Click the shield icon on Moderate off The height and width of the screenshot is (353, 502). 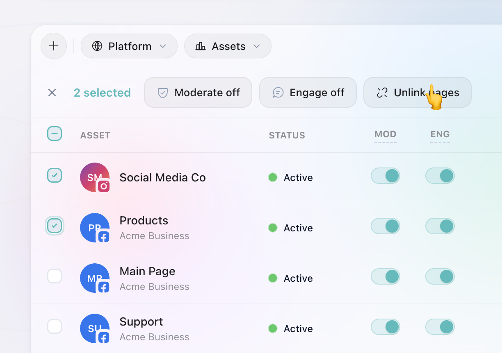coord(163,93)
